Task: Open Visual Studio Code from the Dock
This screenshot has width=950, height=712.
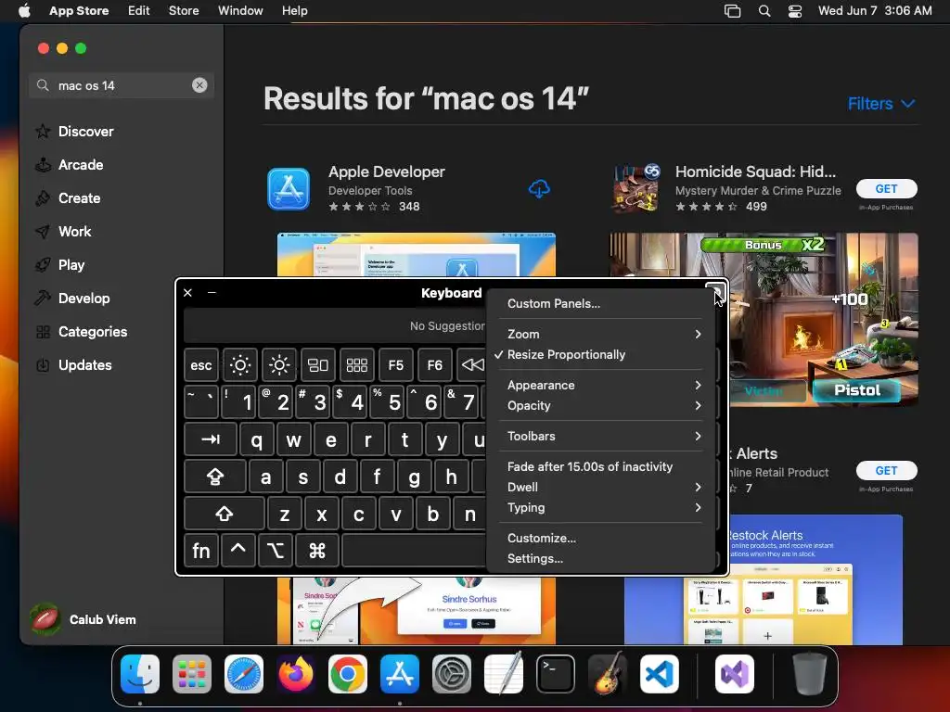Action: click(x=660, y=674)
